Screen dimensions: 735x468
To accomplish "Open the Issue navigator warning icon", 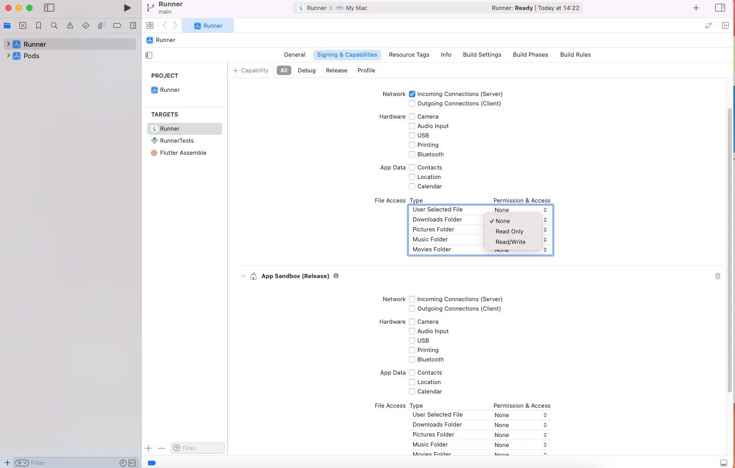I will 70,25.
